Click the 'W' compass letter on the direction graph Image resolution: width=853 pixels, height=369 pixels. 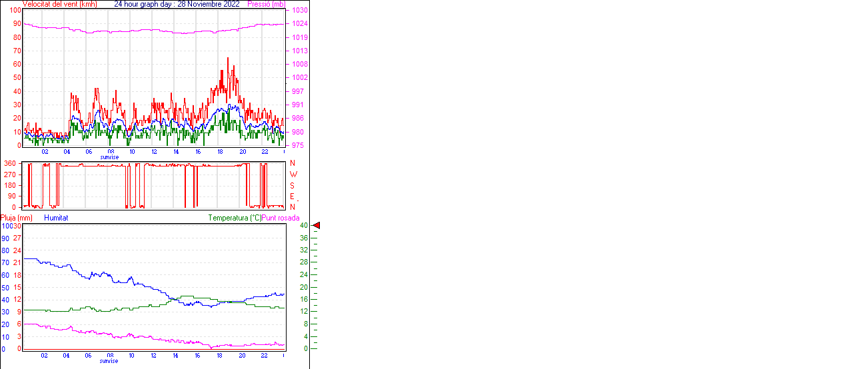[x=293, y=174]
